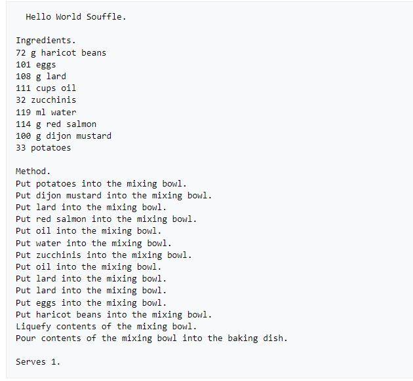The image size is (413, 381).
Task: Click the "72 g haricot beans" line
Action: coord(61,53)
